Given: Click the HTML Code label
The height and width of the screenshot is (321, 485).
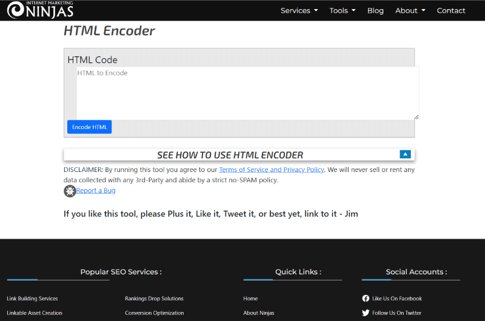Looking at the screenshot, I should pos(93,59).
